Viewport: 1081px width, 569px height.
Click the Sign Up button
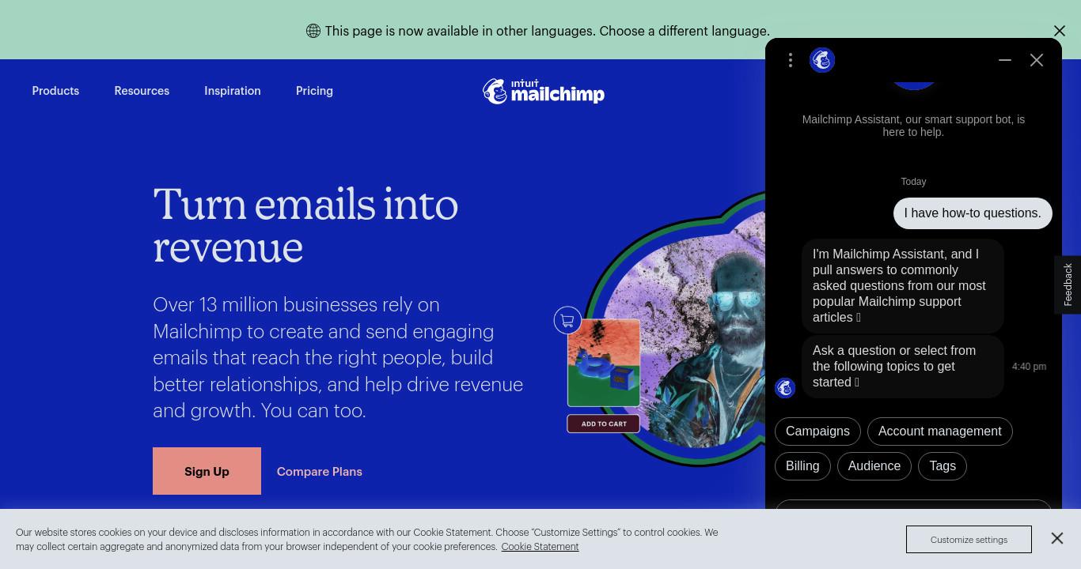pos(207,471)
